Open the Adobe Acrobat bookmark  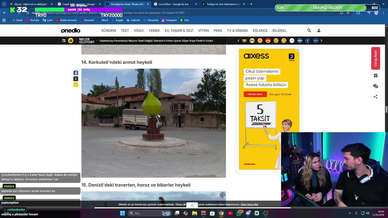click(x=66, y=20)
